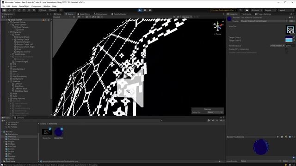296x166 pixels.
Task: Collapse the Camera Follow hierarchy item
Action: click(9, 22)
